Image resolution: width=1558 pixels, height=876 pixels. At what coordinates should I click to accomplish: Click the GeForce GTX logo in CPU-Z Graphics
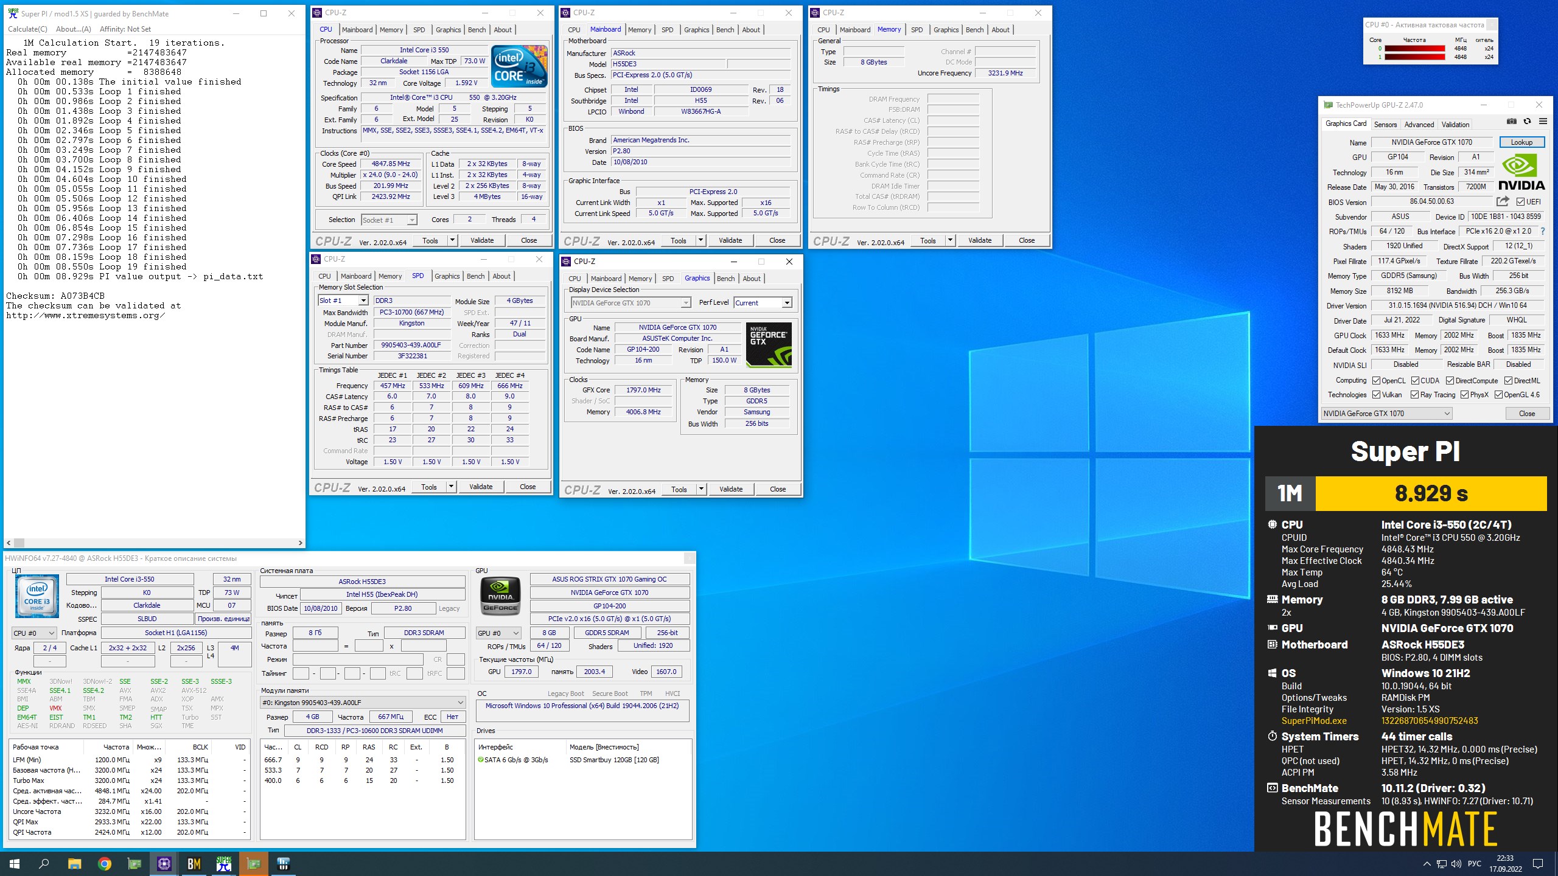pyautogui.click(x=769, y=344)
